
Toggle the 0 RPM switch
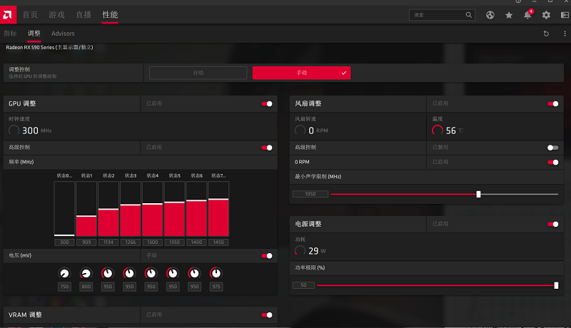552,162
